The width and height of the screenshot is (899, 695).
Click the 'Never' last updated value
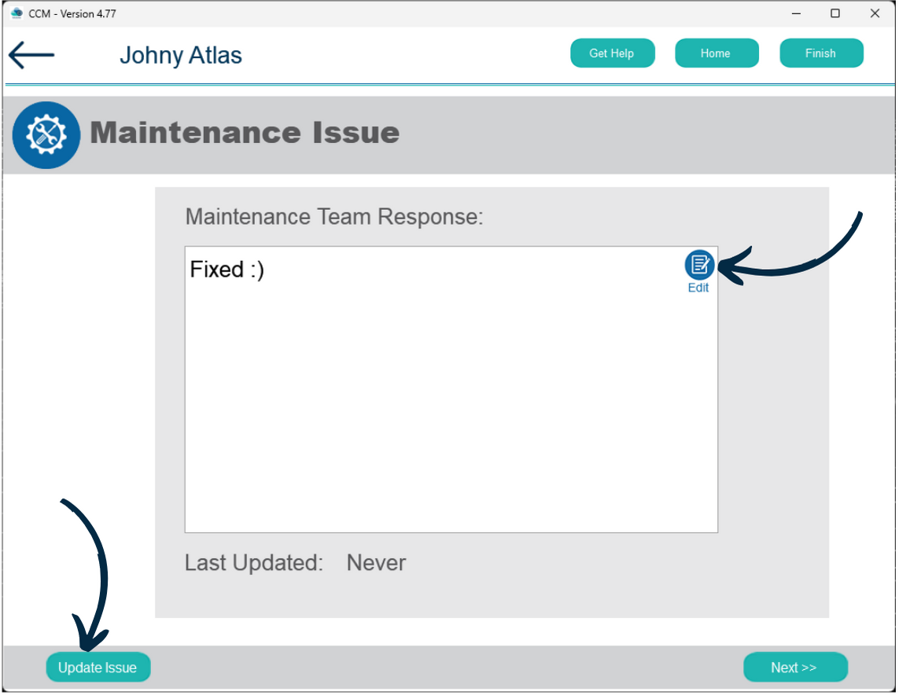click(376, 563)
